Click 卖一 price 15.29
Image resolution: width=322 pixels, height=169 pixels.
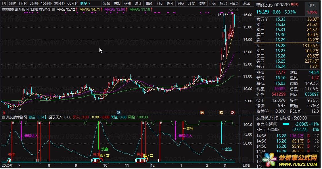280,40
